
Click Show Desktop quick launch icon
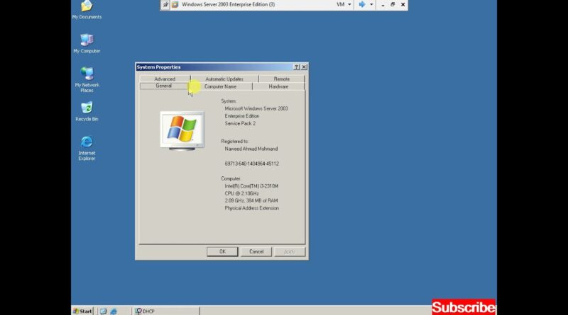tap(103, 311)
